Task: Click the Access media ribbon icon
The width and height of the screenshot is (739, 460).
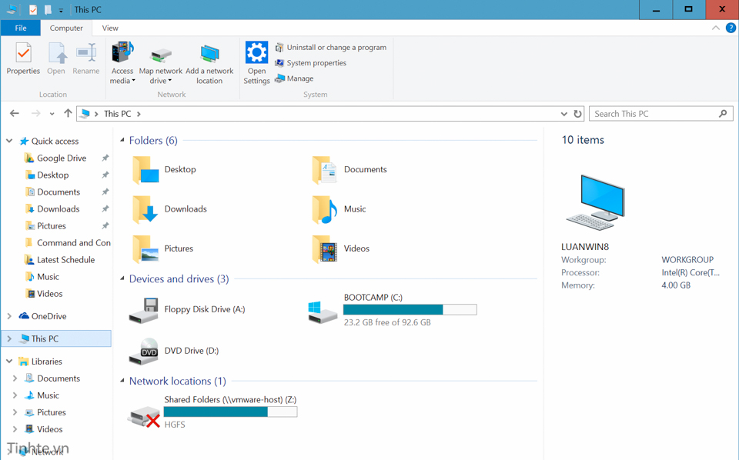Action: [x=122, y=53]
